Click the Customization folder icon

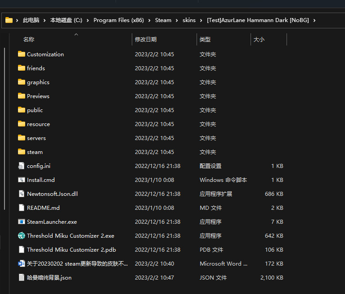coord(21,54)
